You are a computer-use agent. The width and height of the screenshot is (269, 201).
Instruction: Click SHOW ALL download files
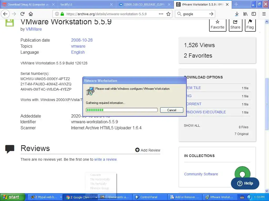coord(192,125)
